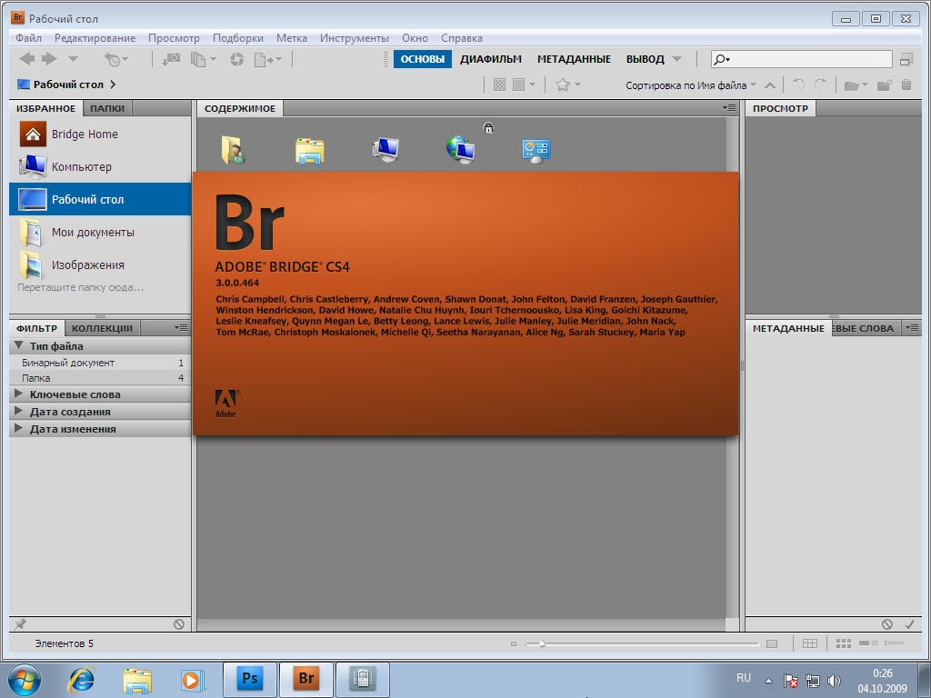
Task: Open the star rating filter icon
Action: [567, 85]
